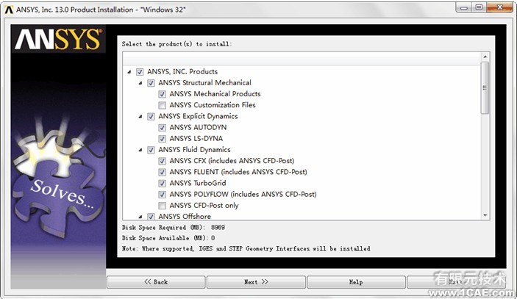
Task: Click the product list scroll up arrow
Action: tap(485, 57)
